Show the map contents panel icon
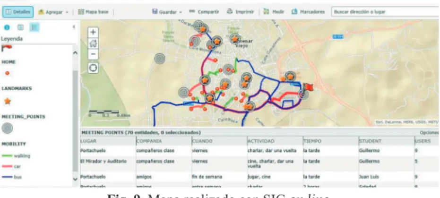Image resolution: width=440 pixels, height=198 pixels. coord(21,27)
